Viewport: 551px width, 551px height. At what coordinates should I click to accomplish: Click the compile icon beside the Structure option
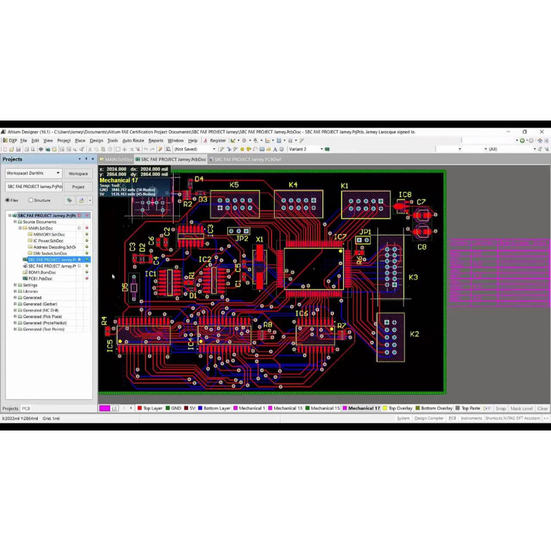(70, 200)
